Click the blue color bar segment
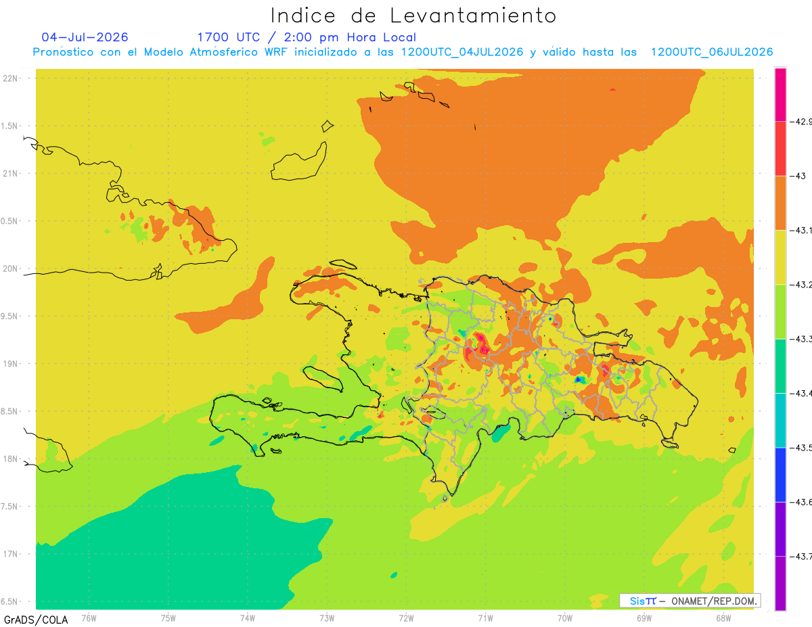Screen dimensions: 812x627 click(780, 475)
